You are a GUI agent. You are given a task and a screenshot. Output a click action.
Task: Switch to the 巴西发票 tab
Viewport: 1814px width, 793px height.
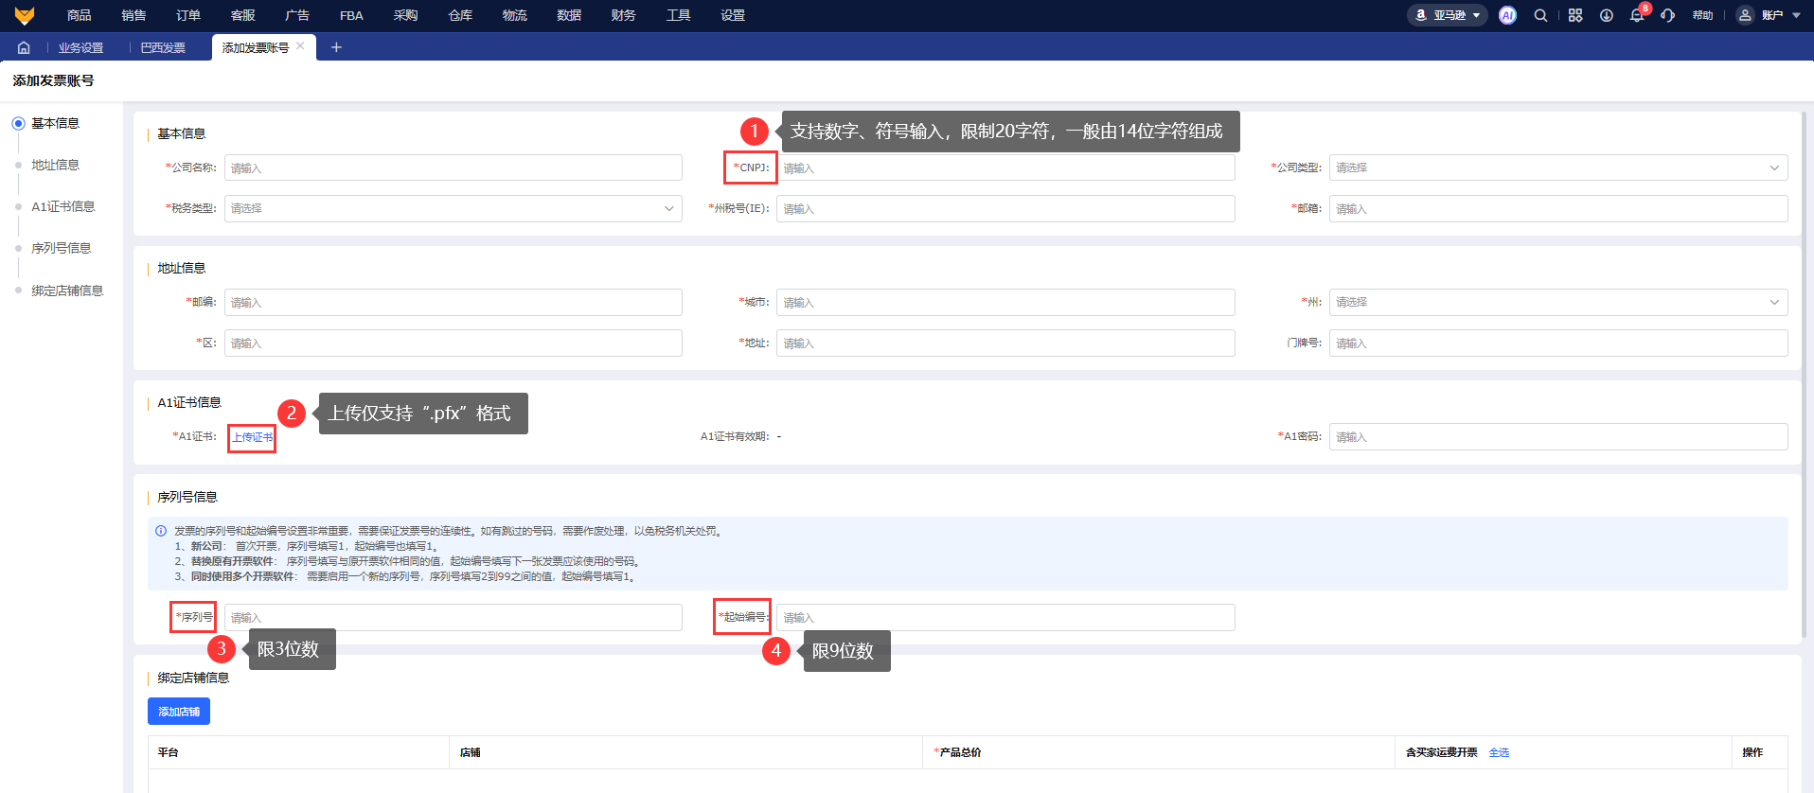pos(163,47)
